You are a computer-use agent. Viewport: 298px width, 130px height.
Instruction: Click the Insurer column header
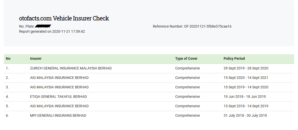pos(36,58)
